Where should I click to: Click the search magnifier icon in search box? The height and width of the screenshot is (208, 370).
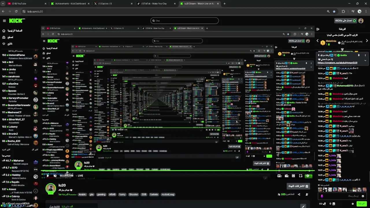coord(154,21)
